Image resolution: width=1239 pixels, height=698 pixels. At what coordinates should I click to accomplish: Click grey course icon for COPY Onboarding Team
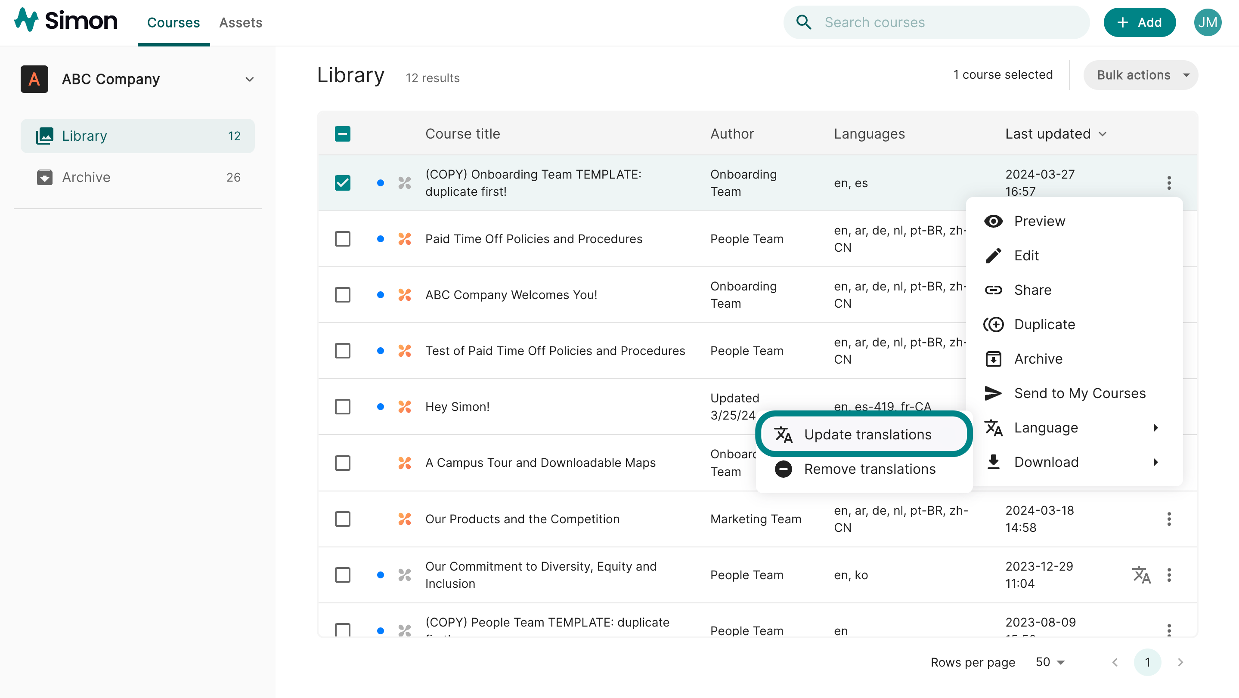[x=405, y=182]
